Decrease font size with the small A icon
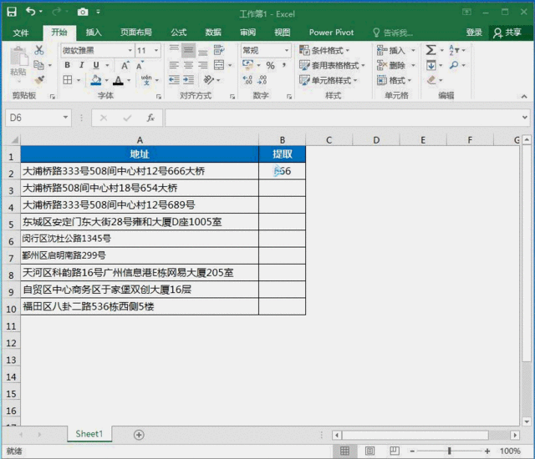The height and width of the screenshot is (459, 535). (140, 65)
